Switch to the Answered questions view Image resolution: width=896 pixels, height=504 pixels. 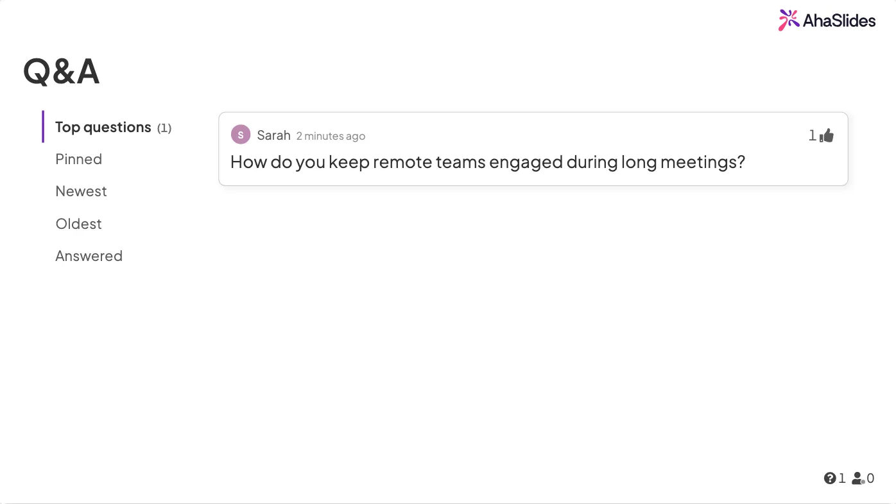(89, 256)
